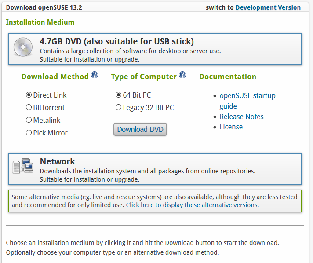Open help icon next to Download Method
The image size is (313, 263).
click(x=95, y=75)
